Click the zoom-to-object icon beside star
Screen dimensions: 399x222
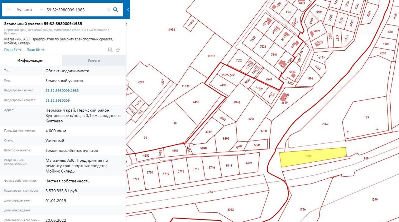110,50
